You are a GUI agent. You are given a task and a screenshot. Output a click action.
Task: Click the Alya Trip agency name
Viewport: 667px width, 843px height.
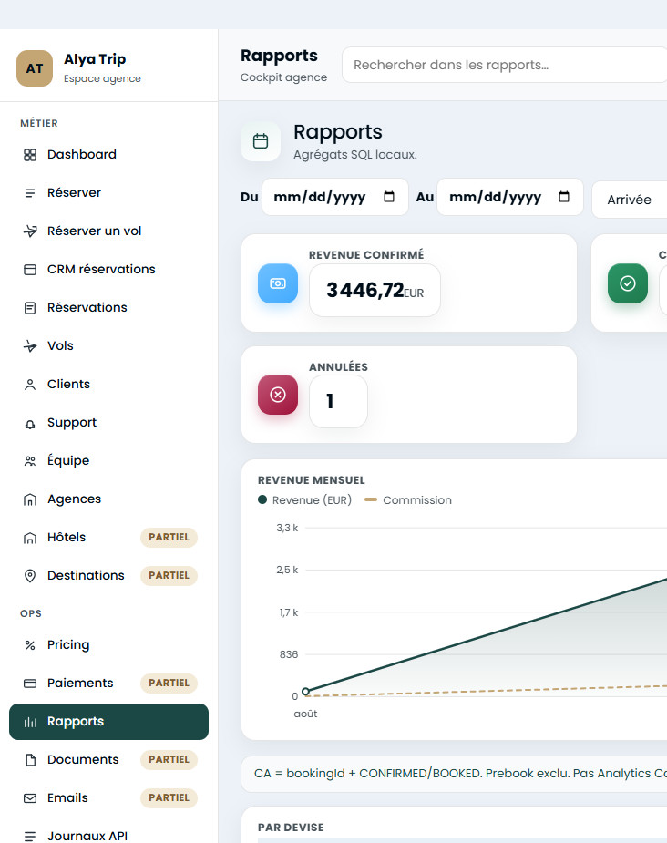[95, 59]
